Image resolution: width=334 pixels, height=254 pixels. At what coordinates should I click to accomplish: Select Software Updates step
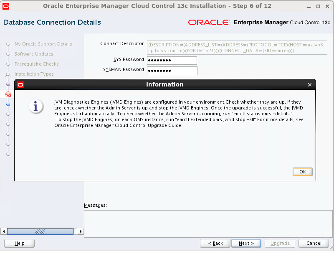34,54
